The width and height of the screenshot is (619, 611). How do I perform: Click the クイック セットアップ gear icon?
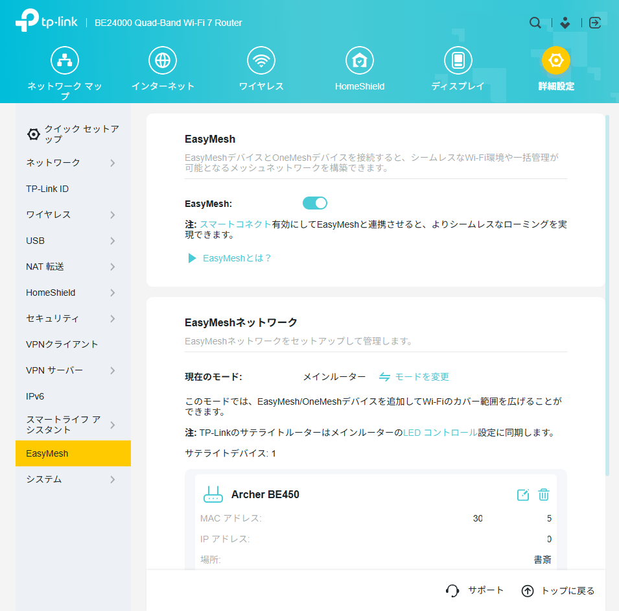[x=34, y=134]
